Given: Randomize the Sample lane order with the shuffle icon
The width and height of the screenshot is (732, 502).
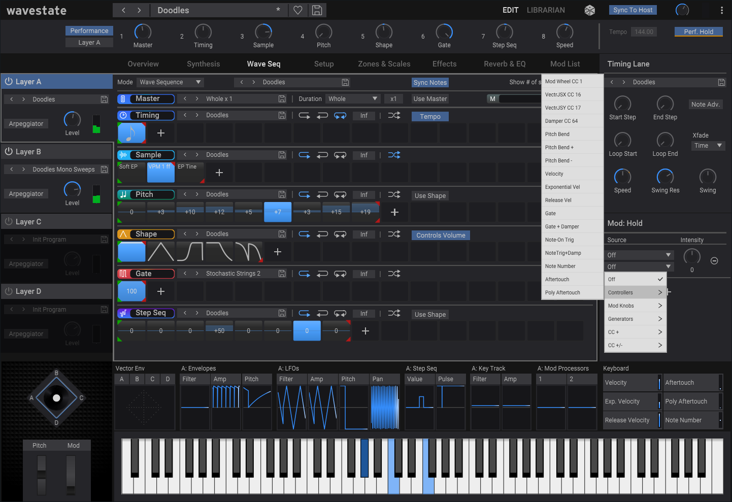Looking at the screenshot, I should pos(394,155).
